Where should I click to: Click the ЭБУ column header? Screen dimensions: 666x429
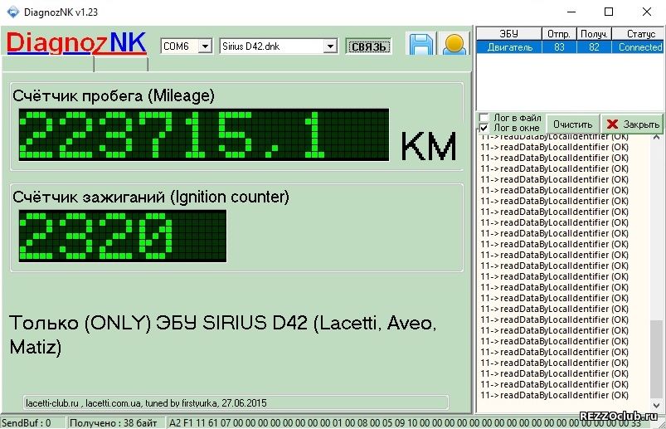tap(509, 34)
